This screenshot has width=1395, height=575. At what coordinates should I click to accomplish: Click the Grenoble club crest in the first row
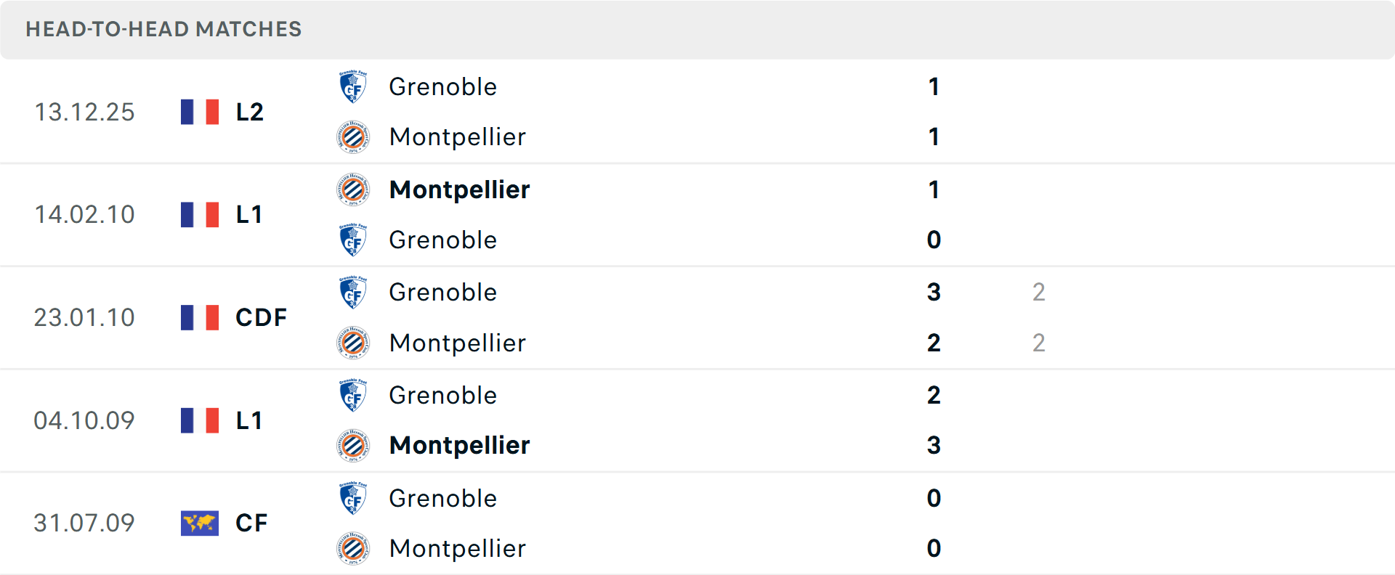click(x=353, y=85)
